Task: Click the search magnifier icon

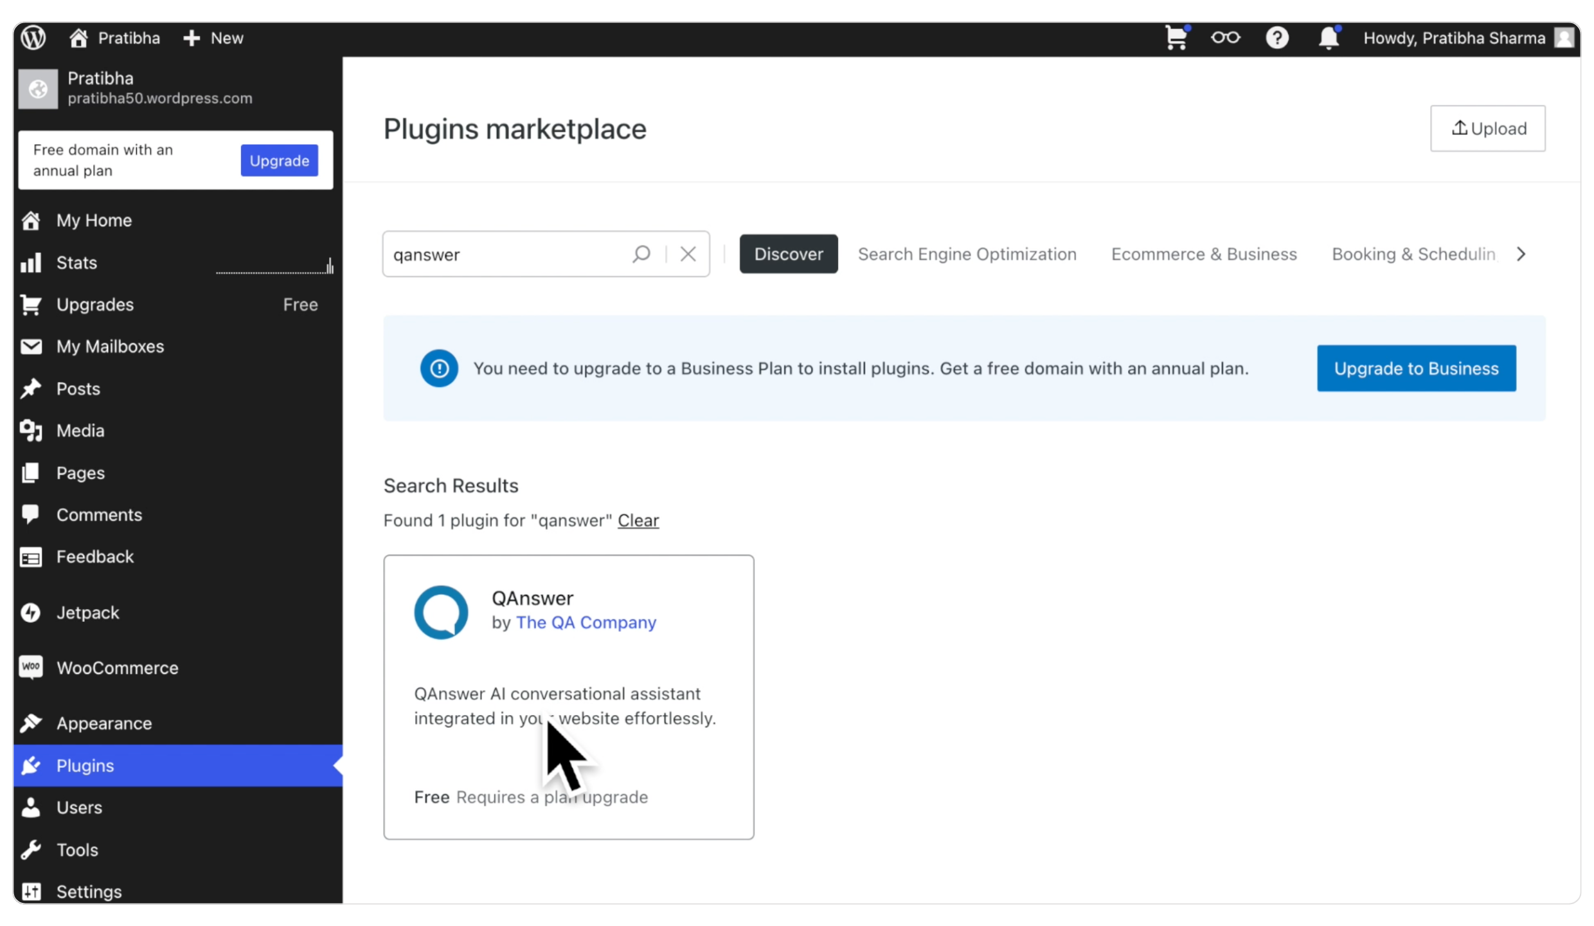Action: click(641, 254)
